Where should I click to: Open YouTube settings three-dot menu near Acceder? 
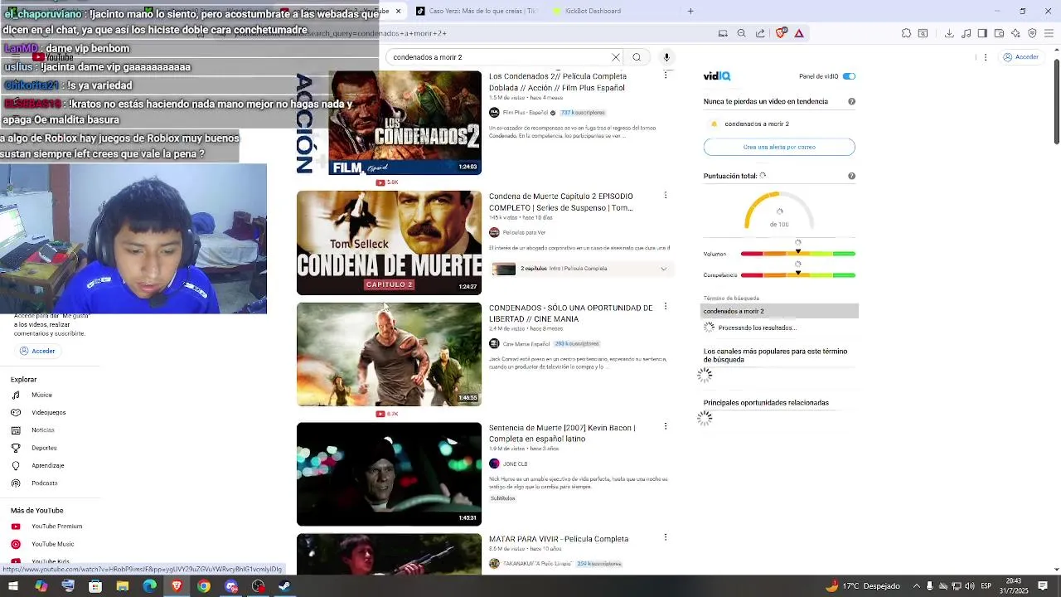click(x=986, y=57)
